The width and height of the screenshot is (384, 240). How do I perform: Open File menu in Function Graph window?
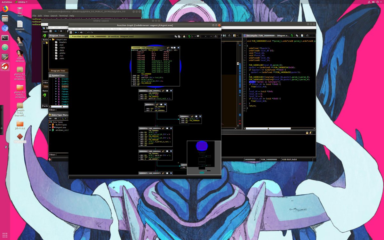tap(71, 29)
